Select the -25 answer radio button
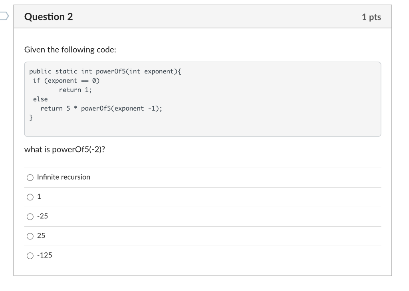The width and height of the screenshot is (409, 291). click(x=30, y=217)
